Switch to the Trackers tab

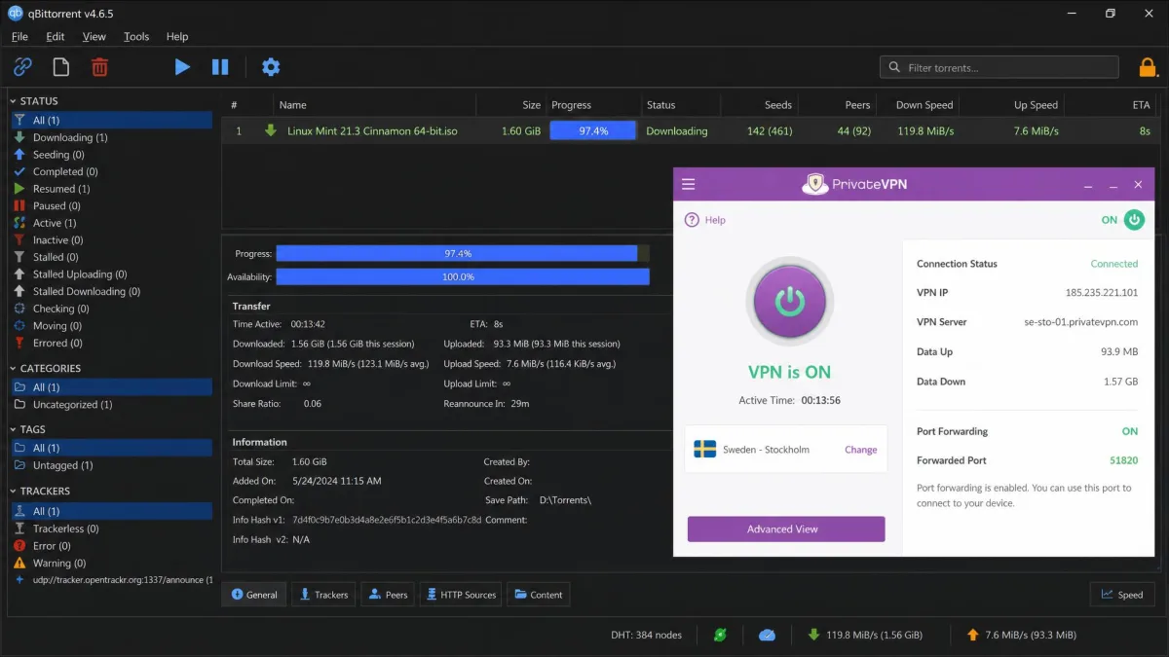click(x=323, y=595)
